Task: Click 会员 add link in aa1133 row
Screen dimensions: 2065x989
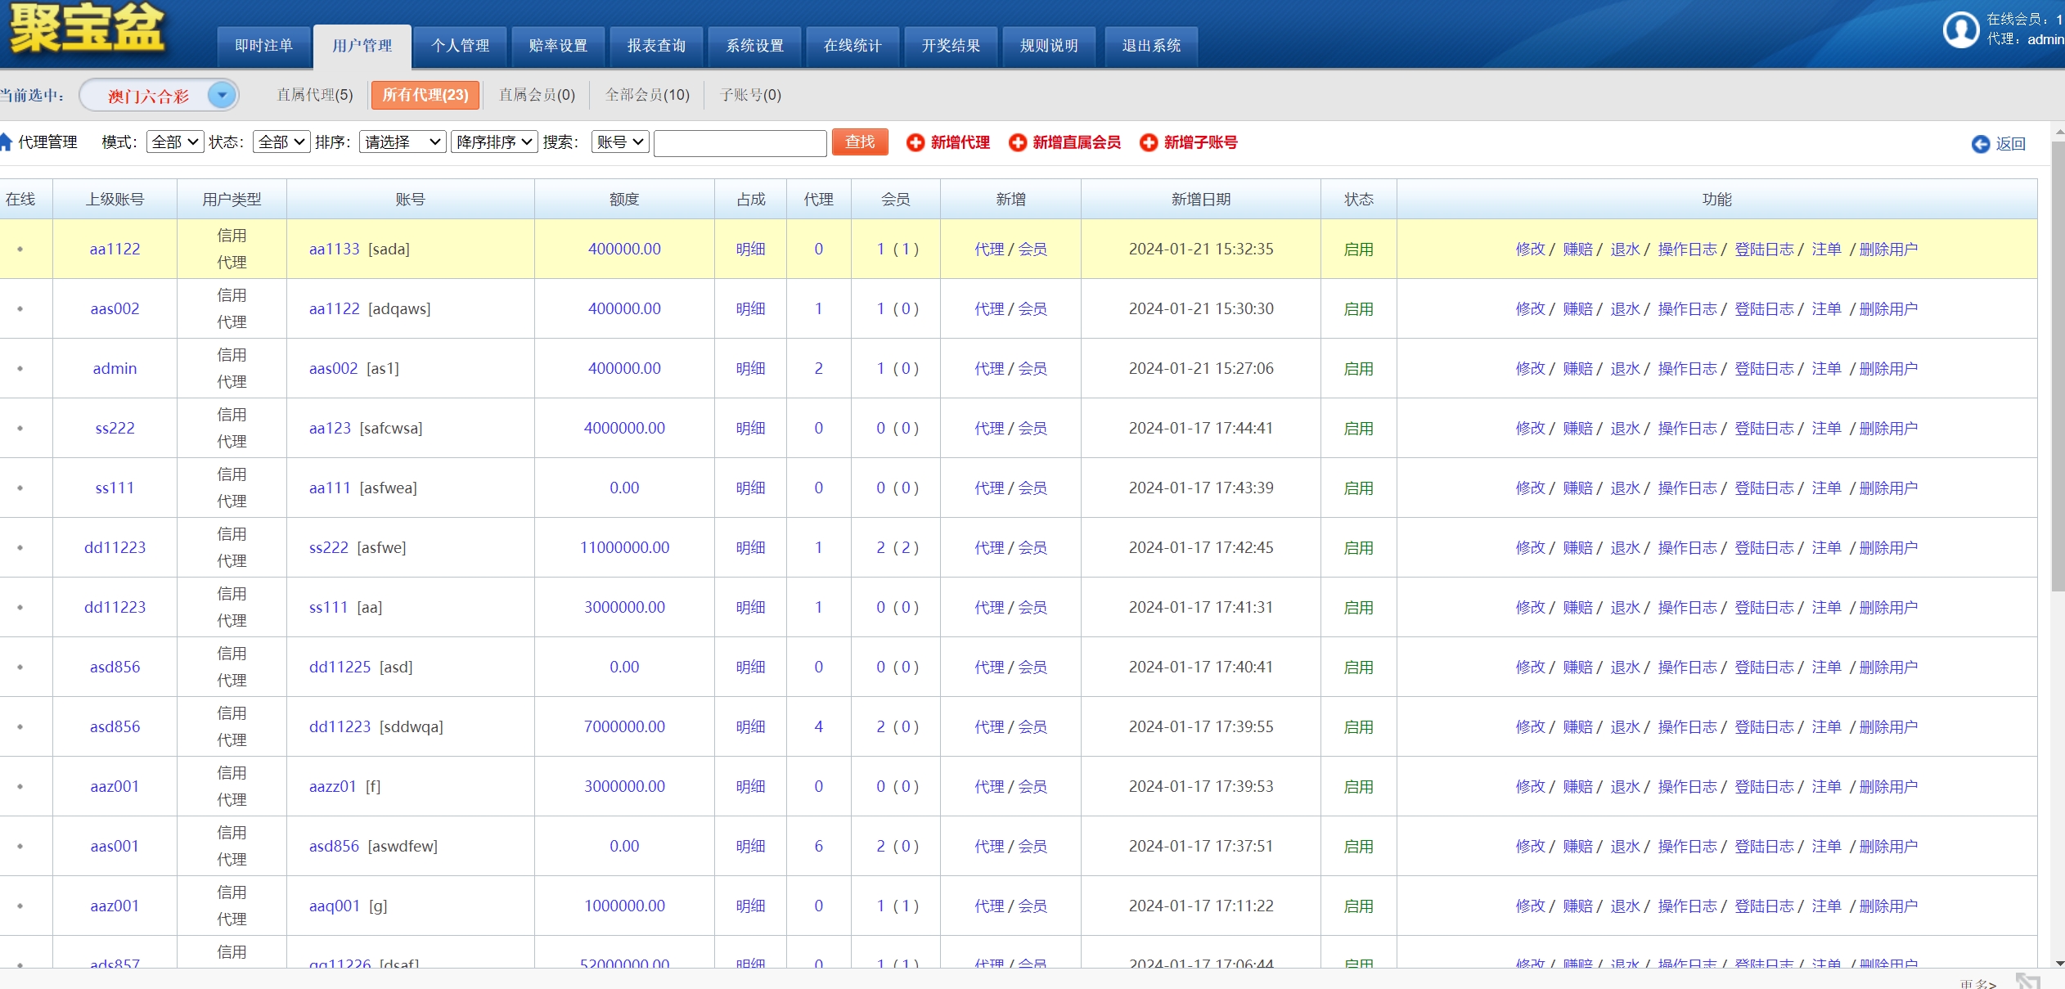Action: (x=1032, y=249)
